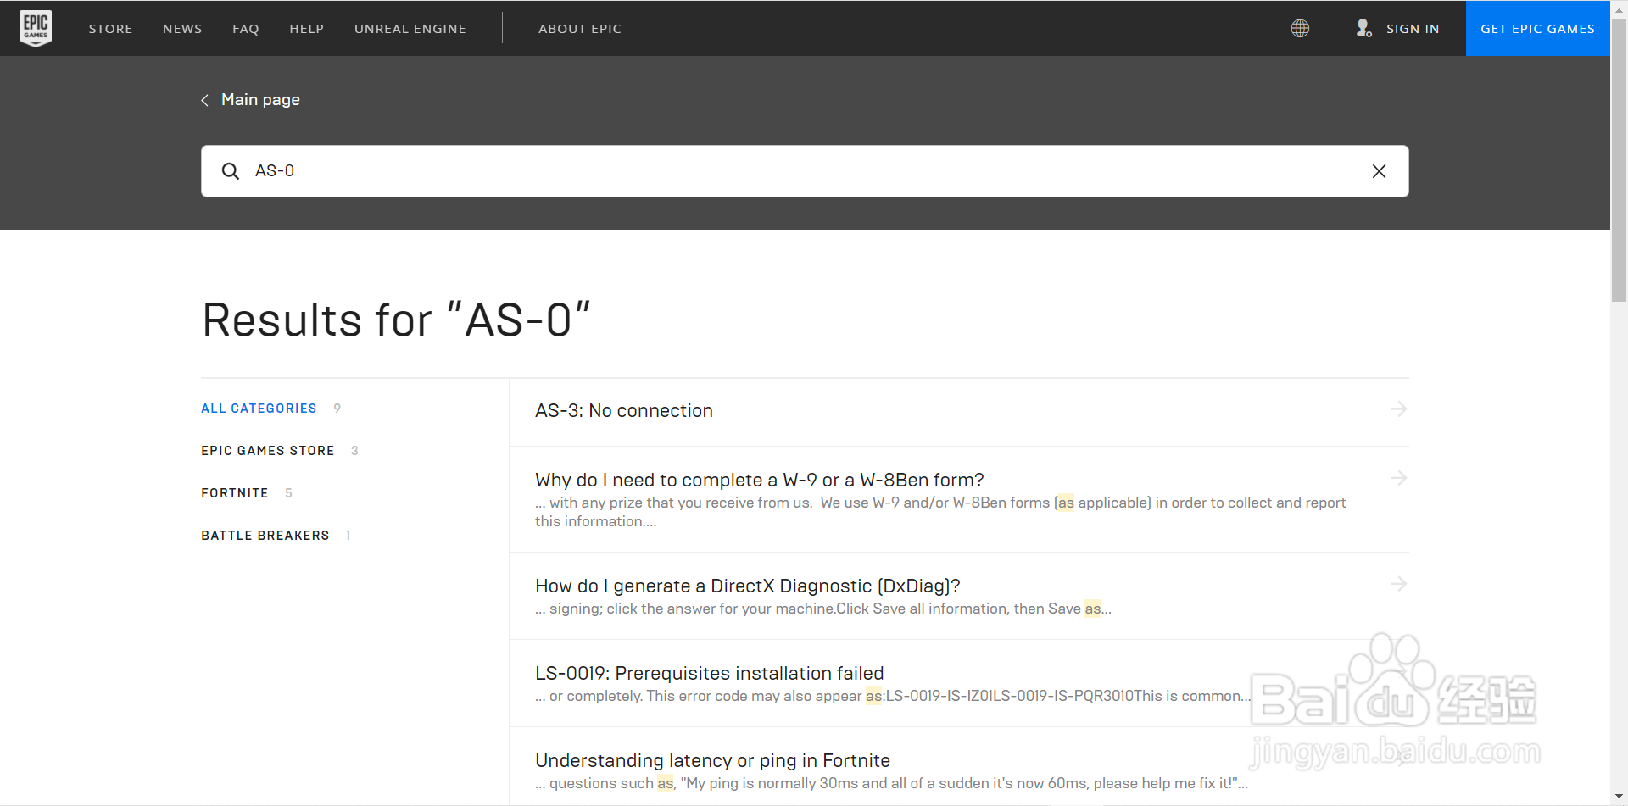
Task: Open the Unreal Engine menu item
Action: click(410, 29)
